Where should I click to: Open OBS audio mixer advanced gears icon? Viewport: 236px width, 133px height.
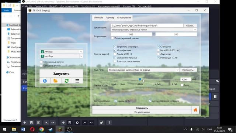tap(102, 123)
